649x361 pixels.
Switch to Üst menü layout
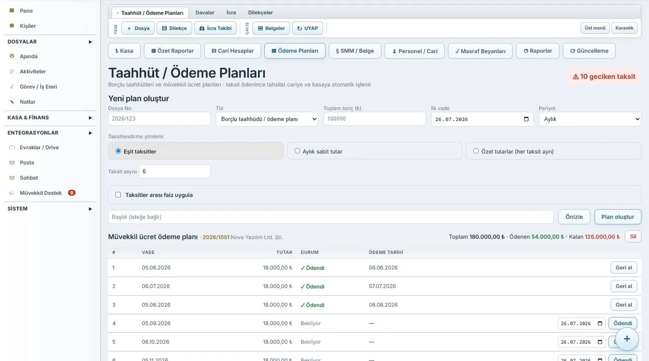[595, 28]
